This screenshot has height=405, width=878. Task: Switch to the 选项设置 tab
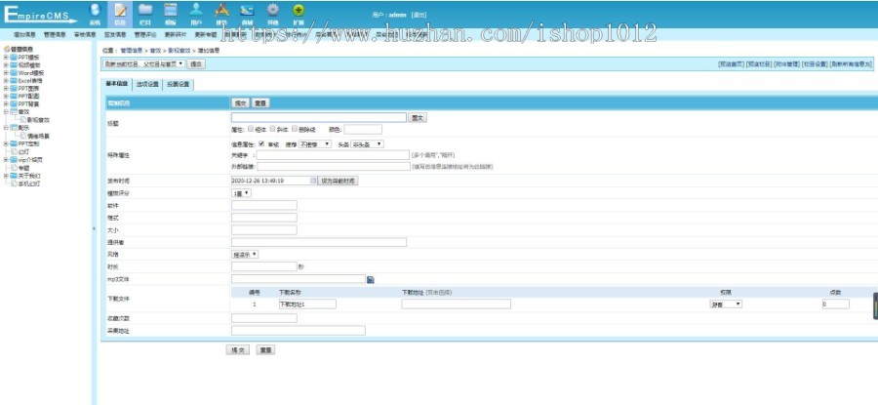(x=147, y=85)
